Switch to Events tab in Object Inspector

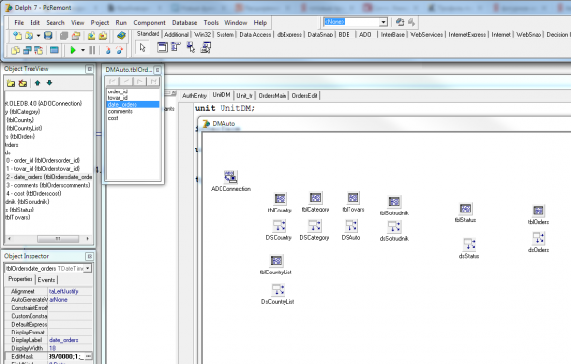click(46, 280)
